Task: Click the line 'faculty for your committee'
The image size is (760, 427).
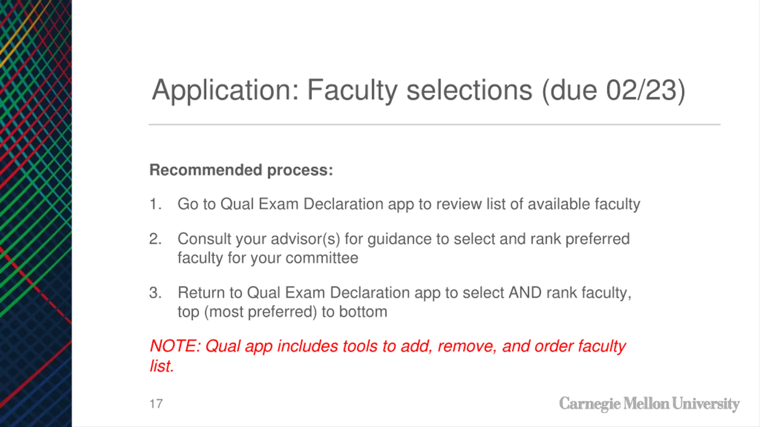Action: coord(268,258)
